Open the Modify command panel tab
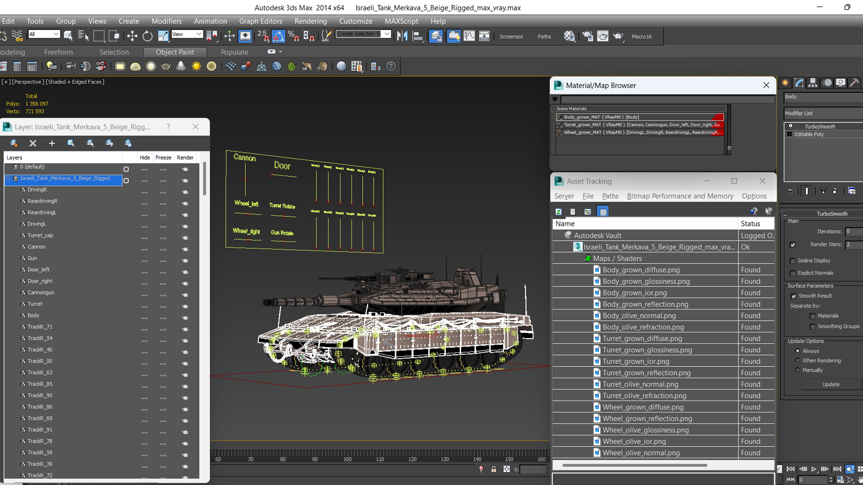This screenshot has width=863, height=485. pos(799,83)
